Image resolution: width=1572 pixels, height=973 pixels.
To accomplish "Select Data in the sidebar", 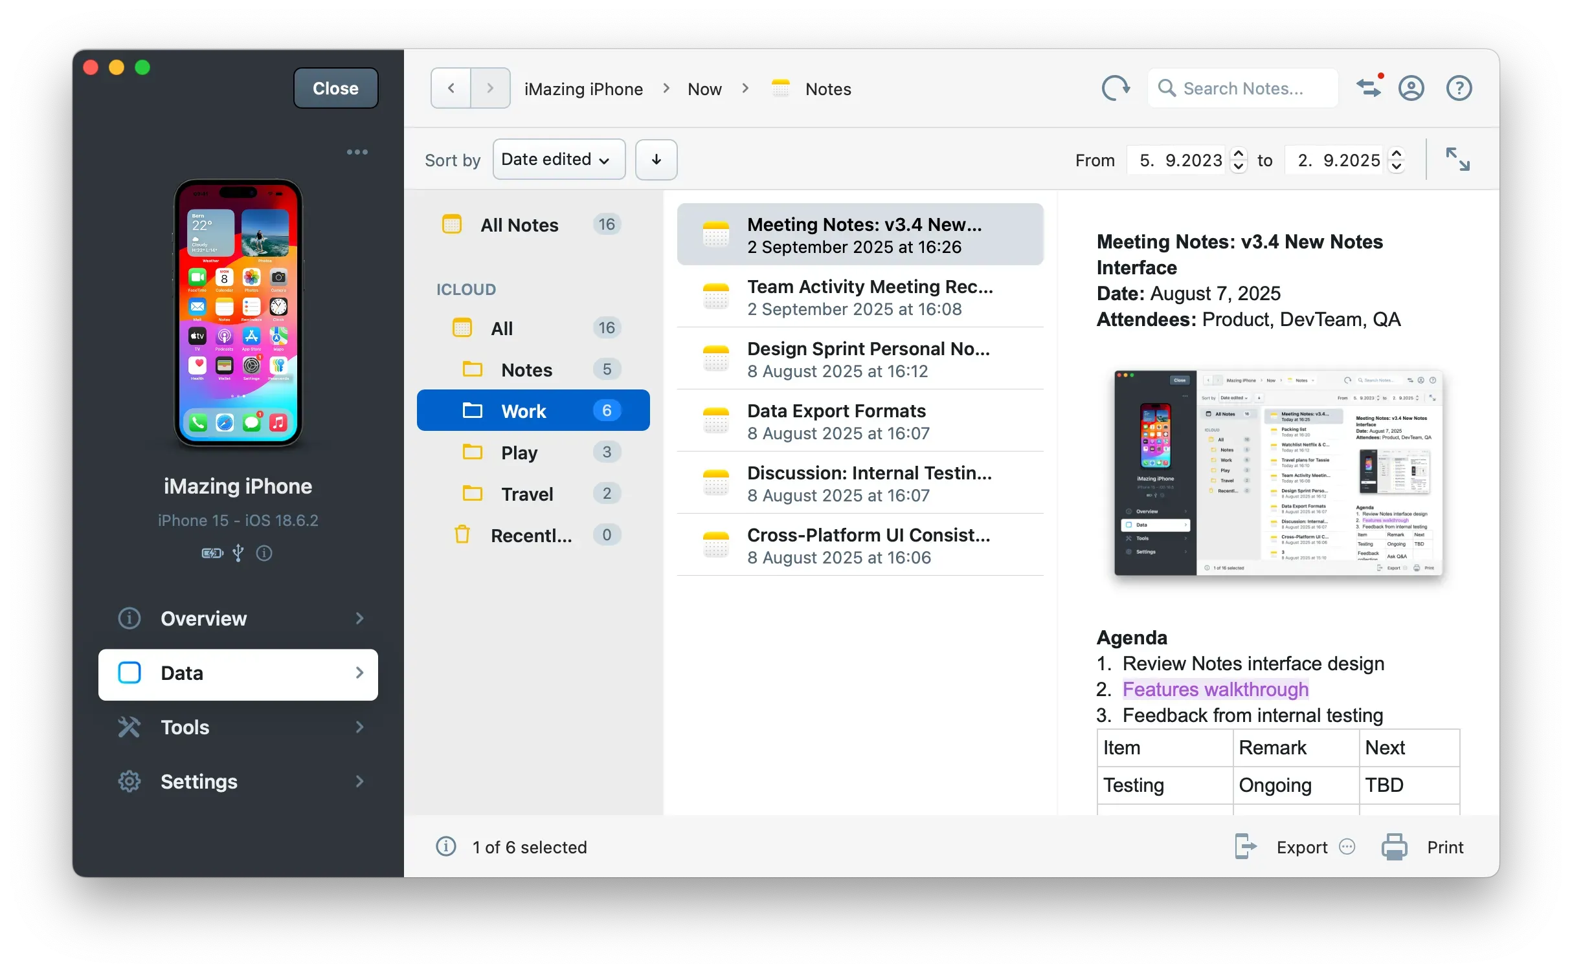I will (x=238, y=673).
